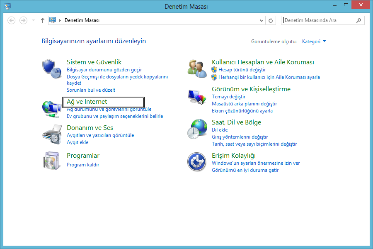Open Programlar category
Screen dimensions: 373x249
(83, 156)
